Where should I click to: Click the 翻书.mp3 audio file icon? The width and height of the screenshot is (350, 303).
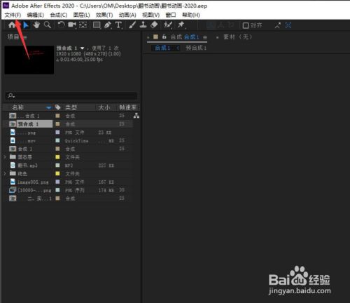tap(13, 166)
